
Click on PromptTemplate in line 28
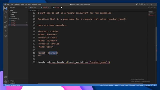point(58,62)
